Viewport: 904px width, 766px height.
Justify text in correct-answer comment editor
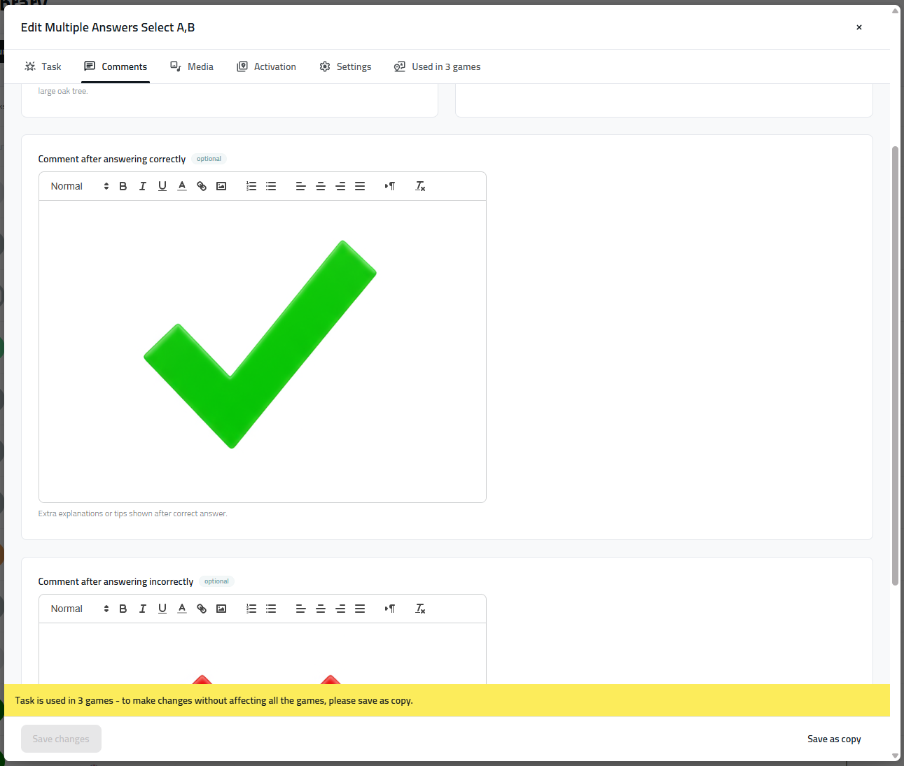pos(360,186)
